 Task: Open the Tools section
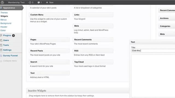(6, 45)
